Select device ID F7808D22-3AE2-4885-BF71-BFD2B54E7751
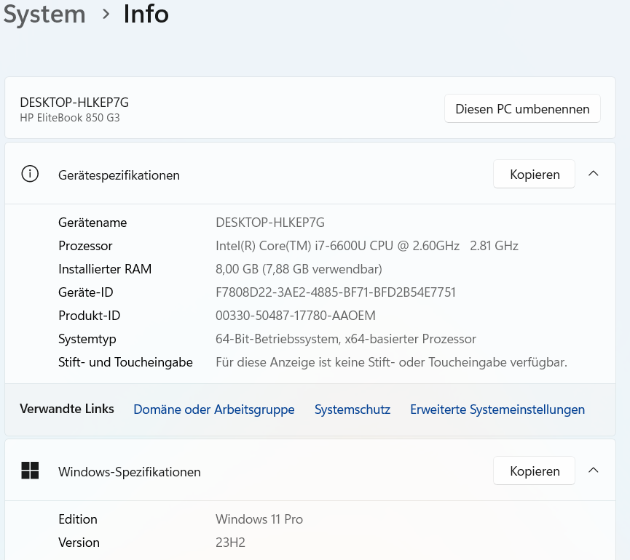630x560 pixels. [336, 292]
